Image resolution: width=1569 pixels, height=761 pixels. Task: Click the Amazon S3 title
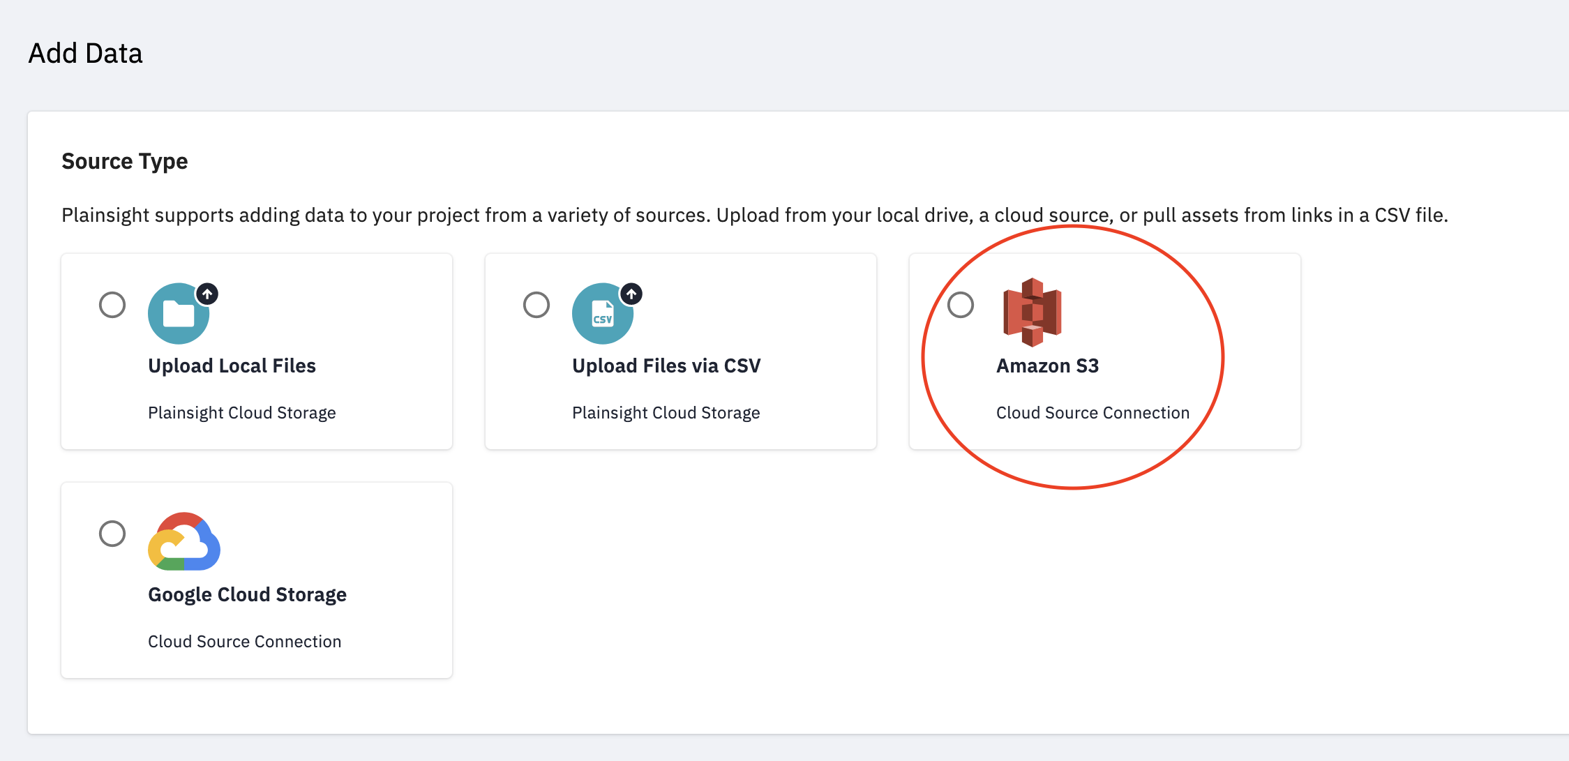pos(1047,366)
